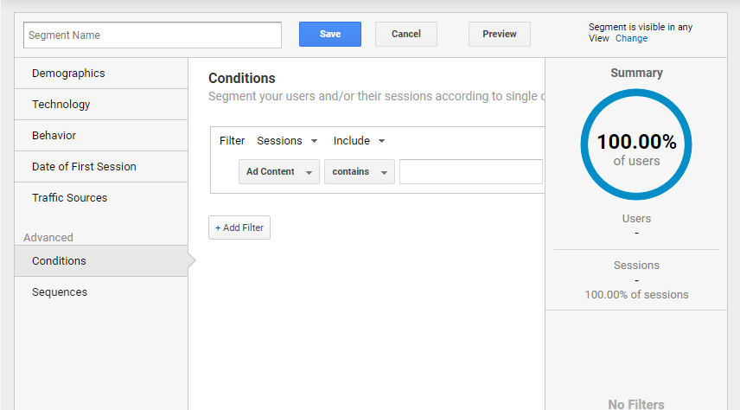
Task: Cancel segment creation
Action: tap(405, 35)
